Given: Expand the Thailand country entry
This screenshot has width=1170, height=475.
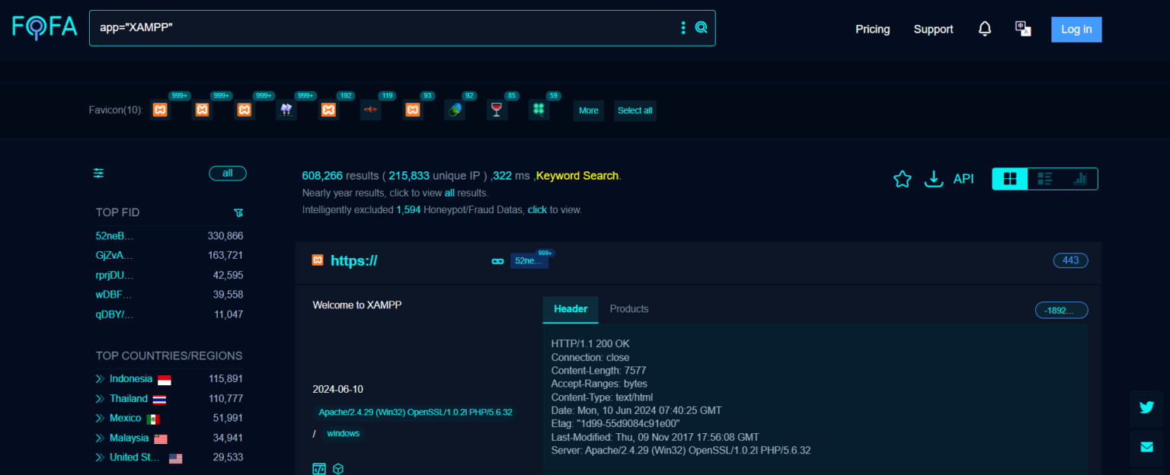Looking at the screenshot, I should 100,399.
